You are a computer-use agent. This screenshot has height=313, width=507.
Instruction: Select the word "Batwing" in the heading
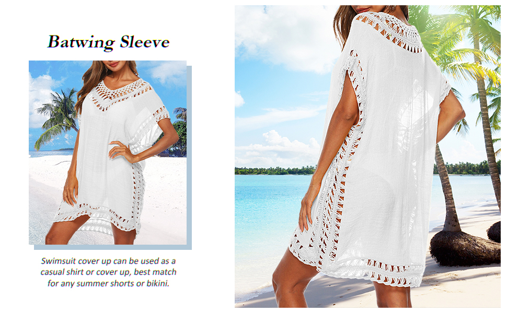(81, 42)
